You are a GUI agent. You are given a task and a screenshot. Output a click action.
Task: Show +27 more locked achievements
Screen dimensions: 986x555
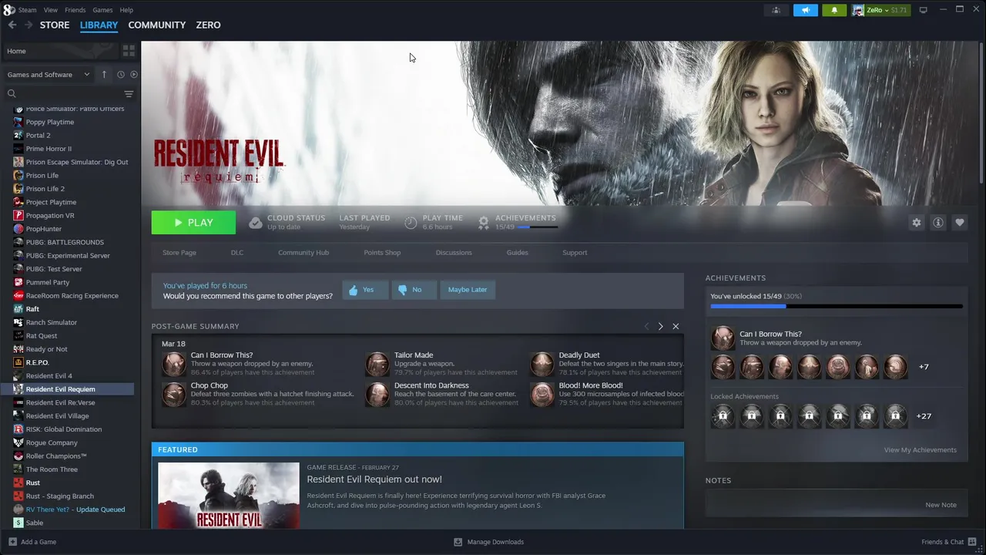(x=924, y=416)
